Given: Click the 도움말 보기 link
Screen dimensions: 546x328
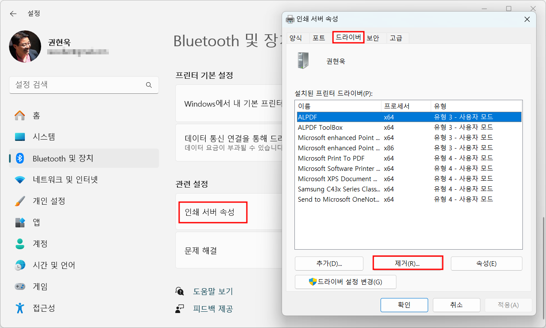Looking at the screenshot, I should (213, 292).
